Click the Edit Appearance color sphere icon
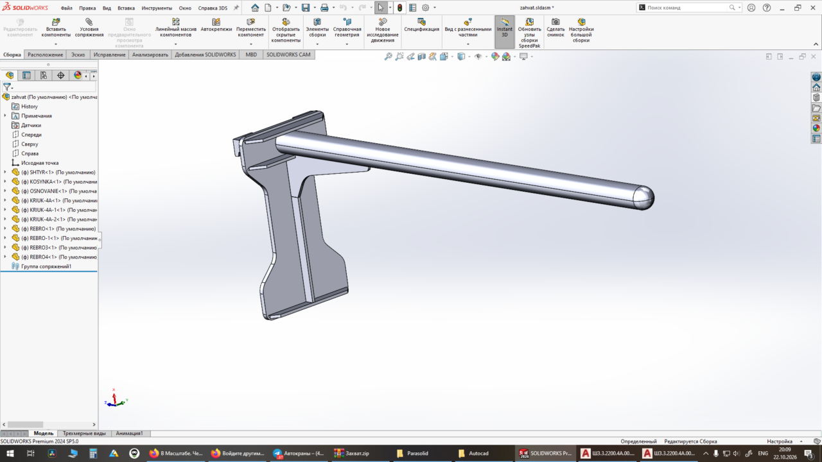This screenshot has height=462, width=822. 495,56
